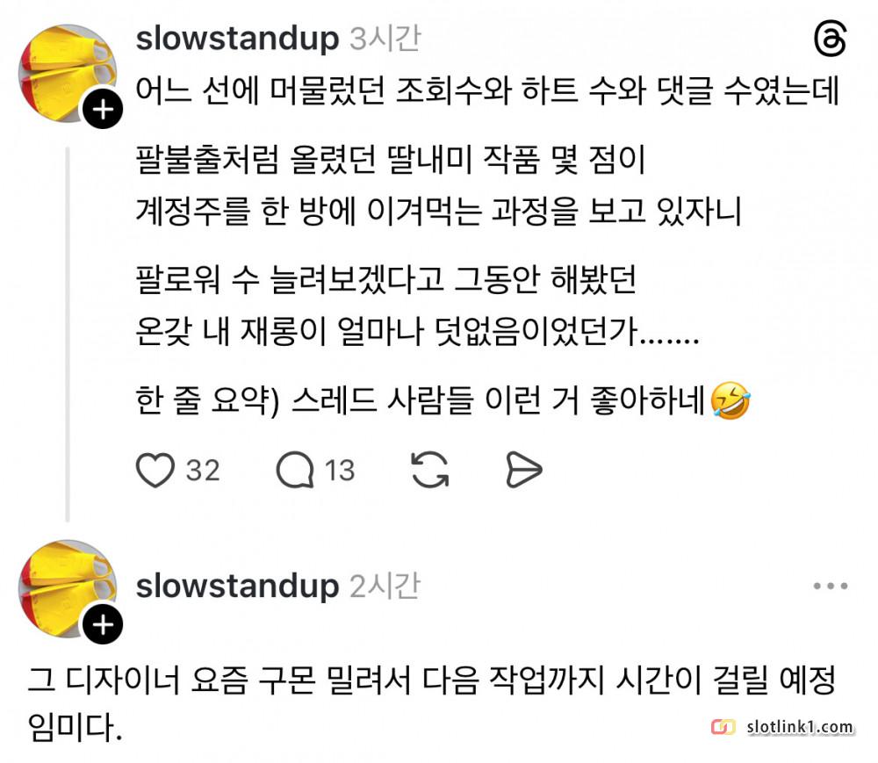Open the first slowstandup profile picture

(x=68, y=73)
